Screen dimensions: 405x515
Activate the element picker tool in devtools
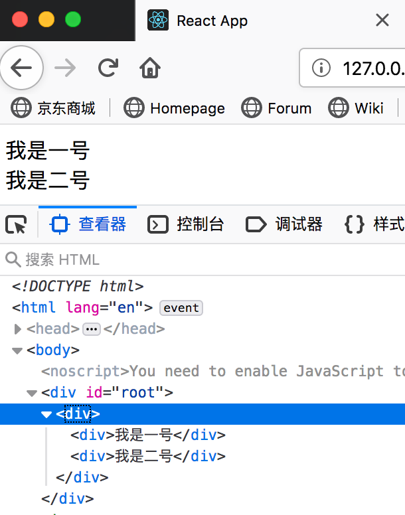click(x=16, y=225)
